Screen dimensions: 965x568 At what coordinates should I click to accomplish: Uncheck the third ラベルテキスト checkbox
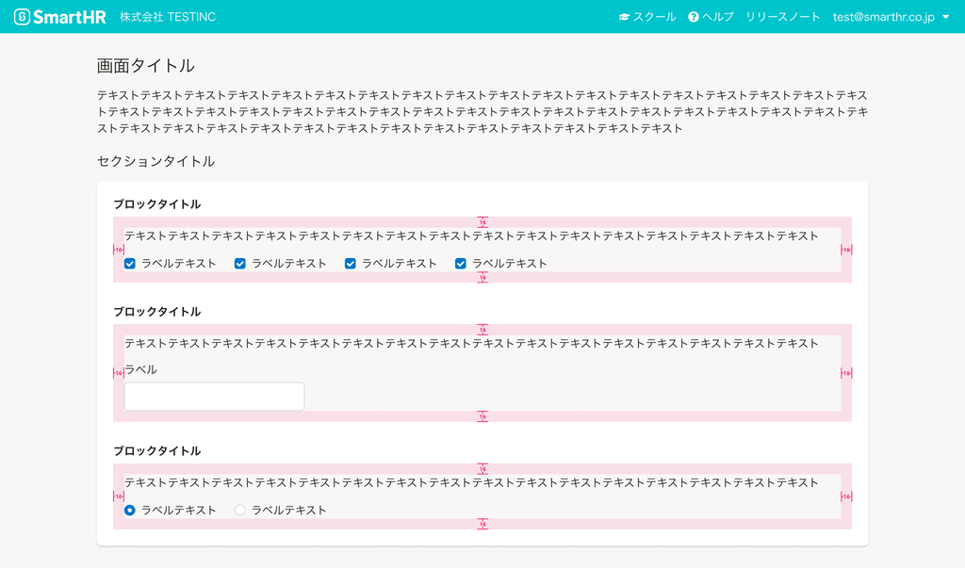click(x=350, y=264)
